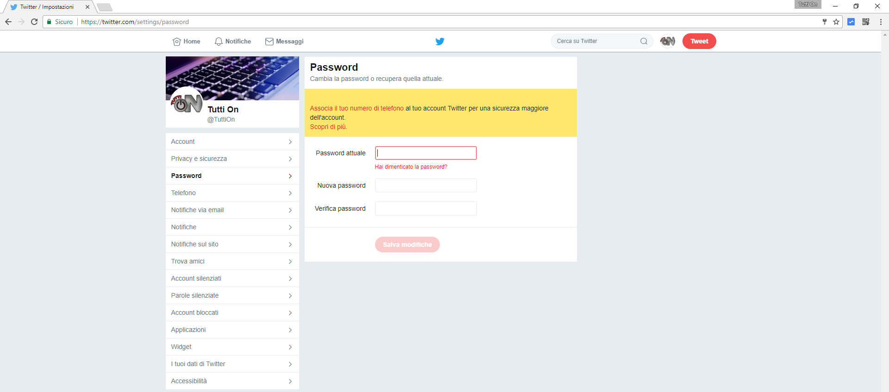Focus the Nuova password input field

pos(426,185)
